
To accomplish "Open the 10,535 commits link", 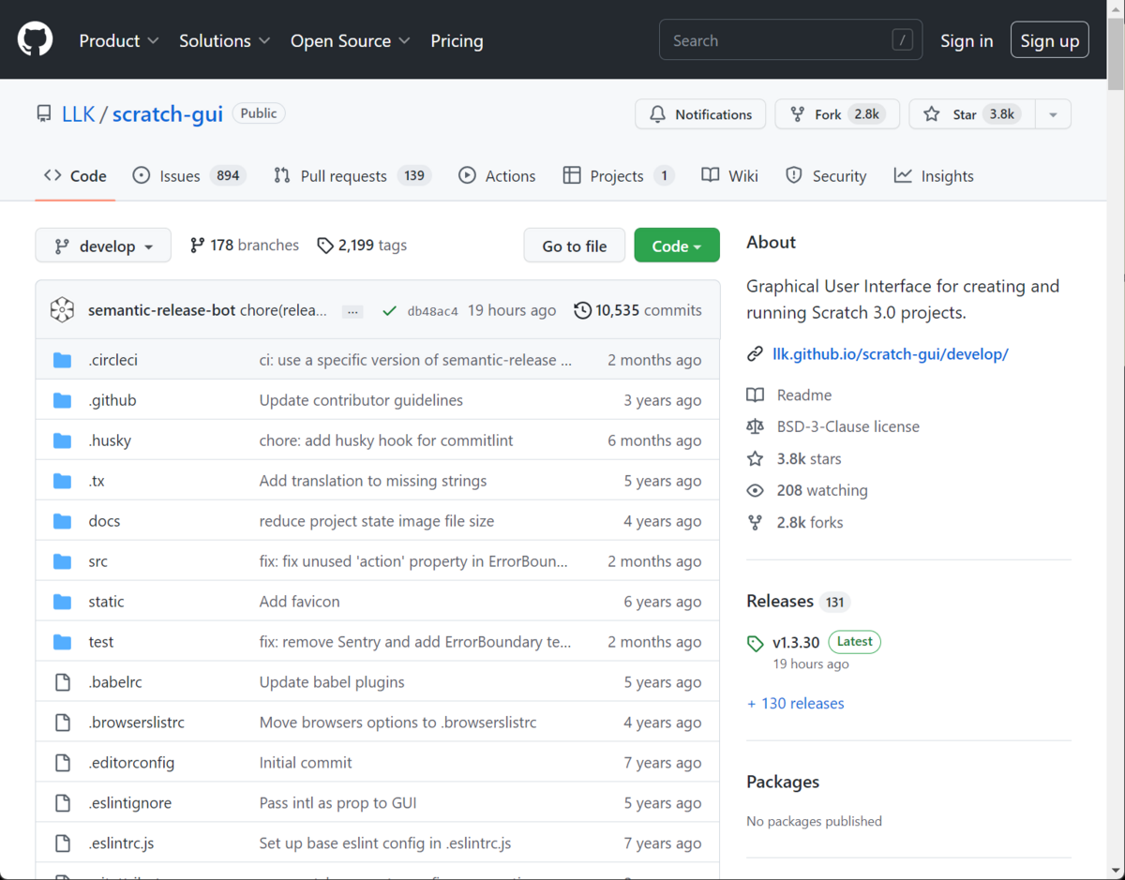I will coord(637,310).
